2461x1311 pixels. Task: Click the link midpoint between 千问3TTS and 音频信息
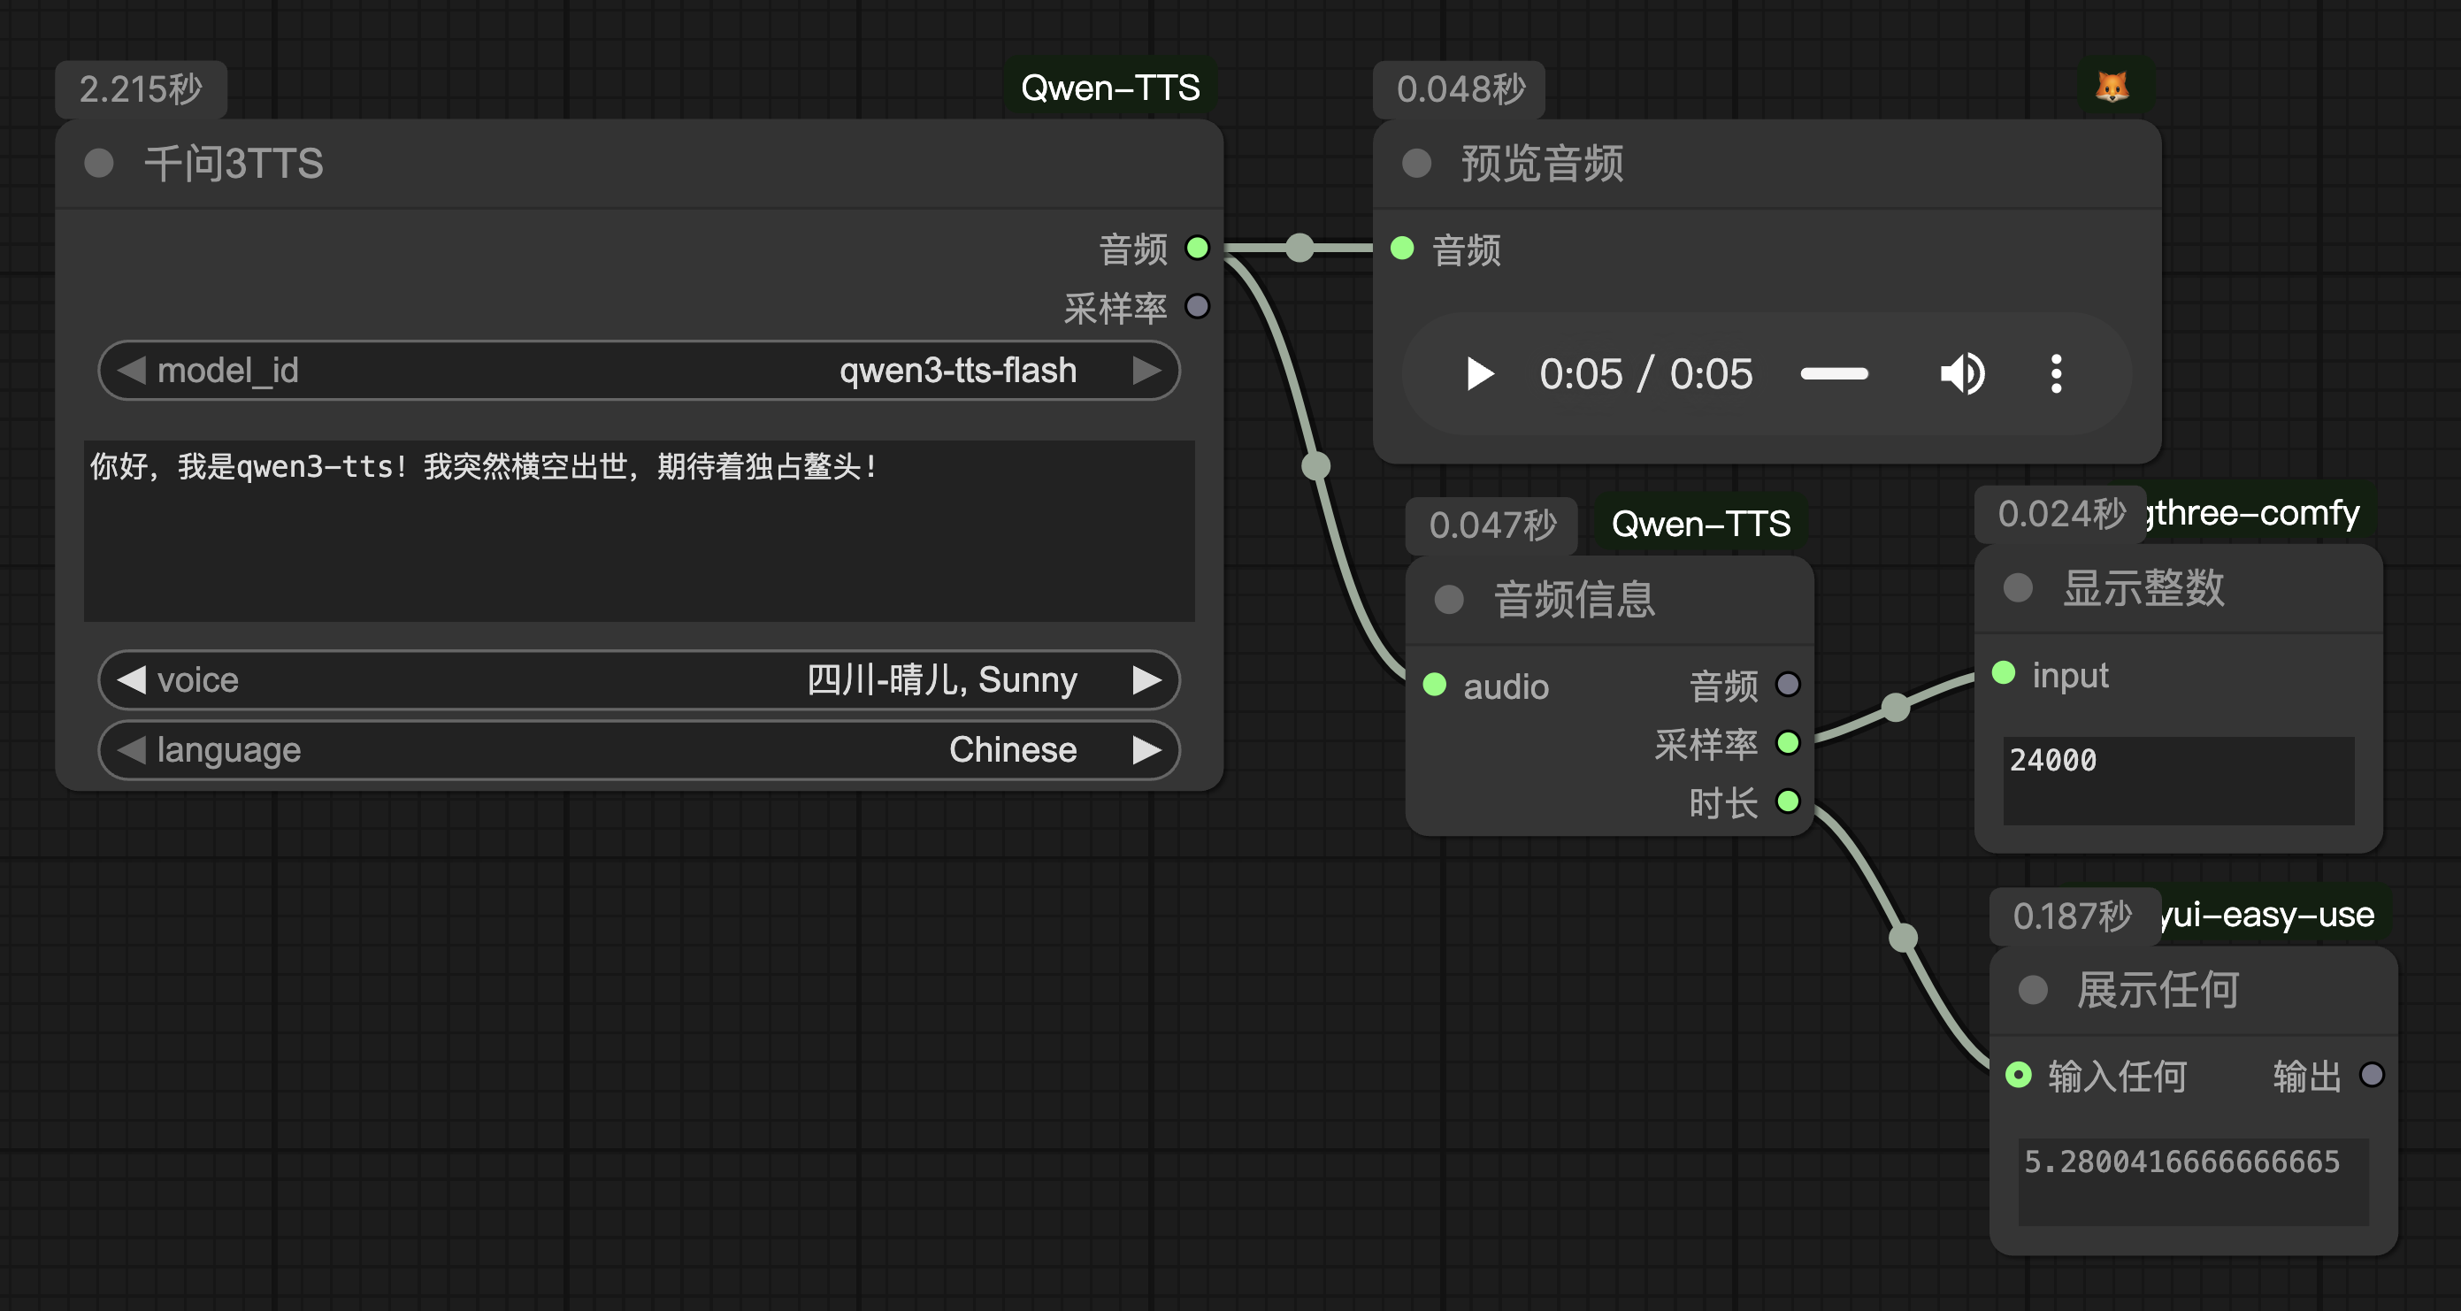(1316, 466)
